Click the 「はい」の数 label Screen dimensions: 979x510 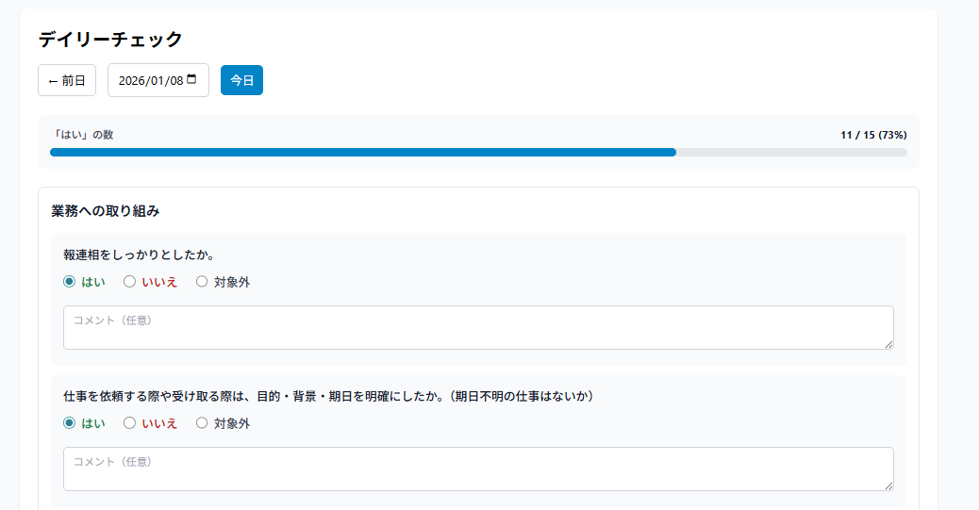(82, 135)
